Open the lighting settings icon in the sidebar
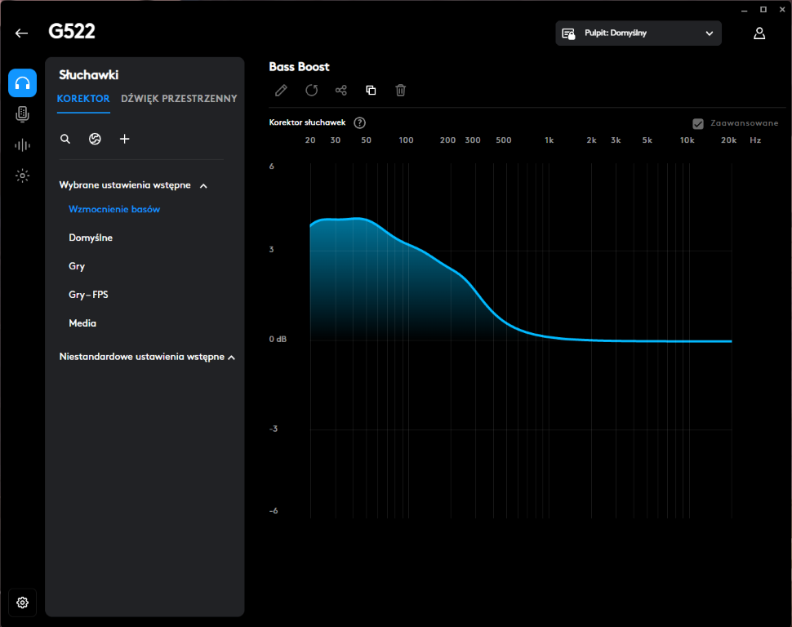Image resolution: width=792 pixels, height=627 pixels. point(22,176)
